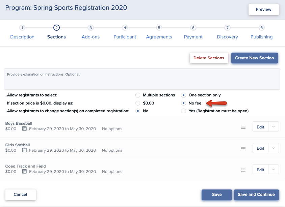The width and height of the screenshot is (285, 207).
Task: Click step 8 circle in wizard
Action: coord(262,28)
